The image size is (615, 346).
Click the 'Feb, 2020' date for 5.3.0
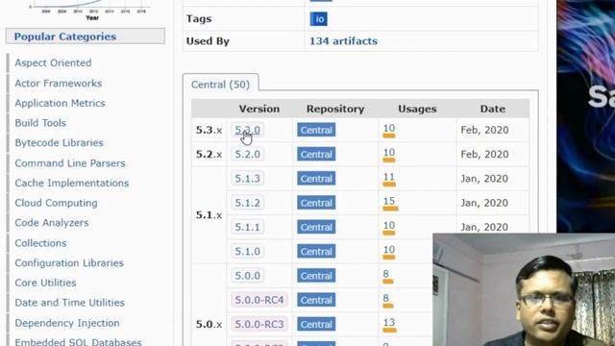[x=484, y=130]
